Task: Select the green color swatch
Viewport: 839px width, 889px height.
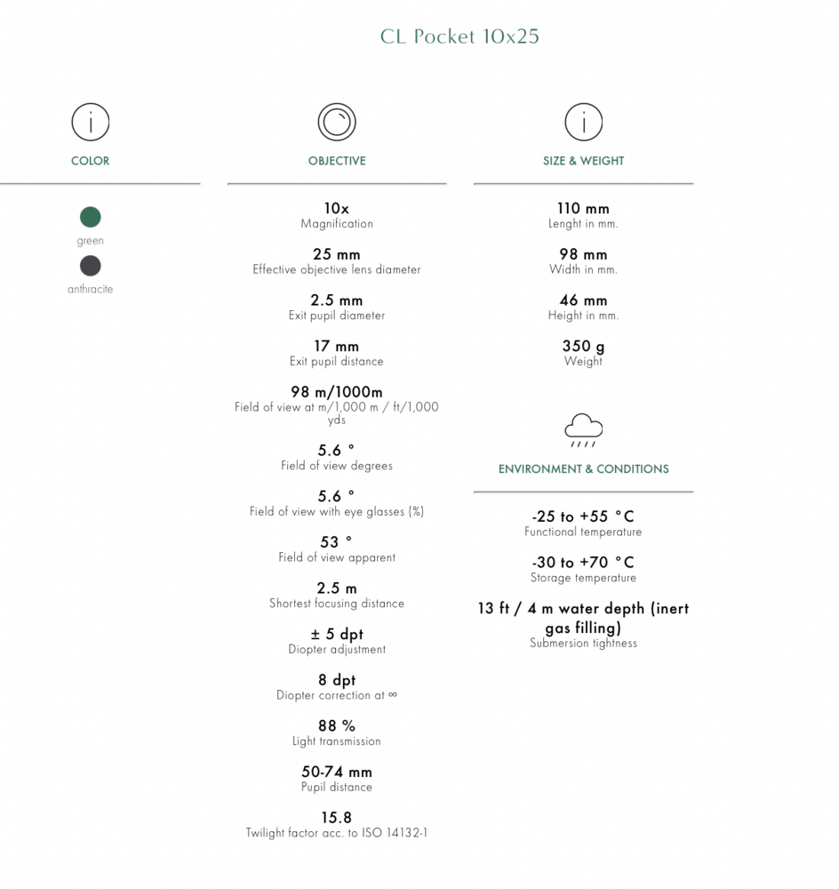Action: 90,217
